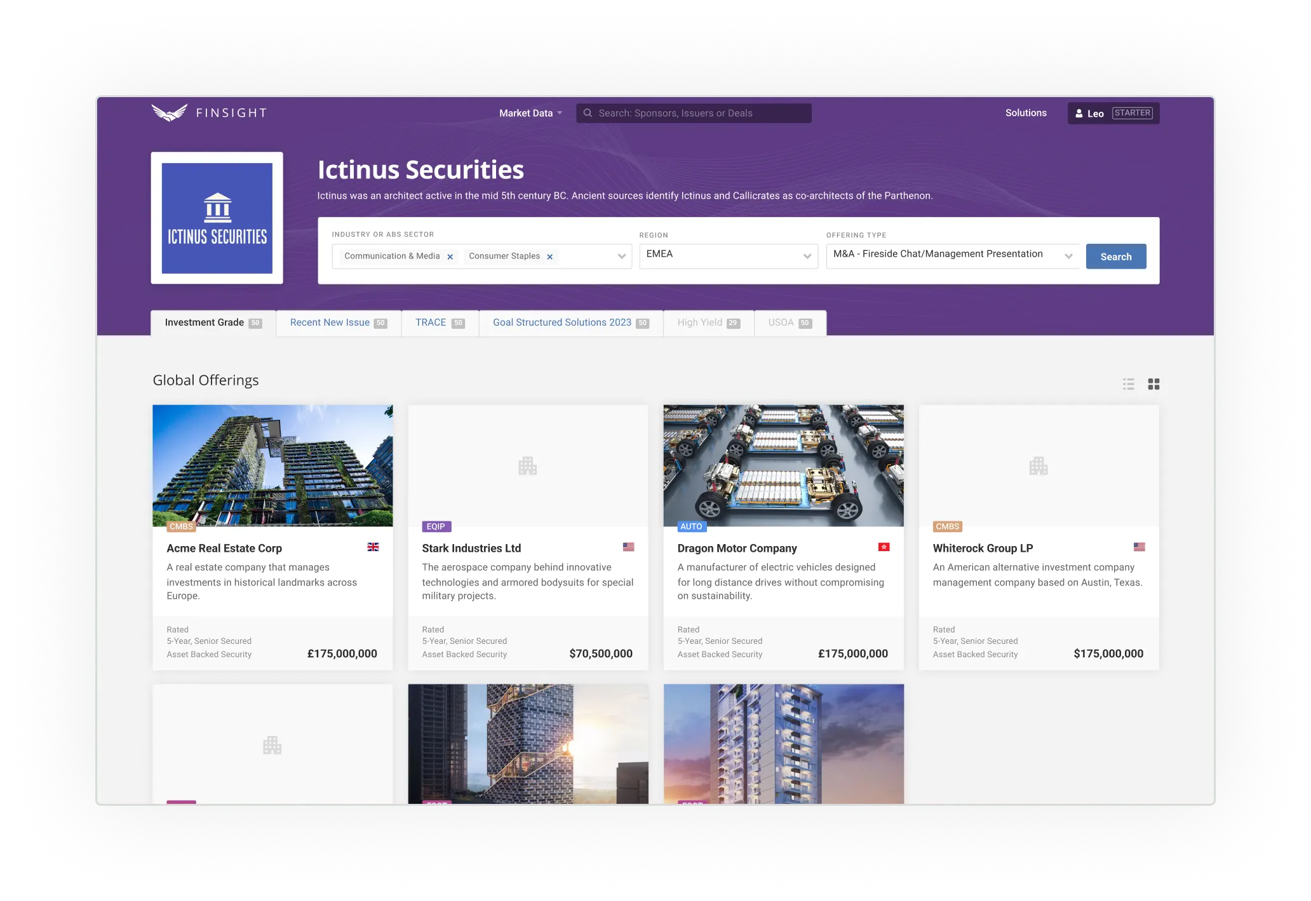Click the EQIP tag on Stark Industries

[x=436, y=526]
